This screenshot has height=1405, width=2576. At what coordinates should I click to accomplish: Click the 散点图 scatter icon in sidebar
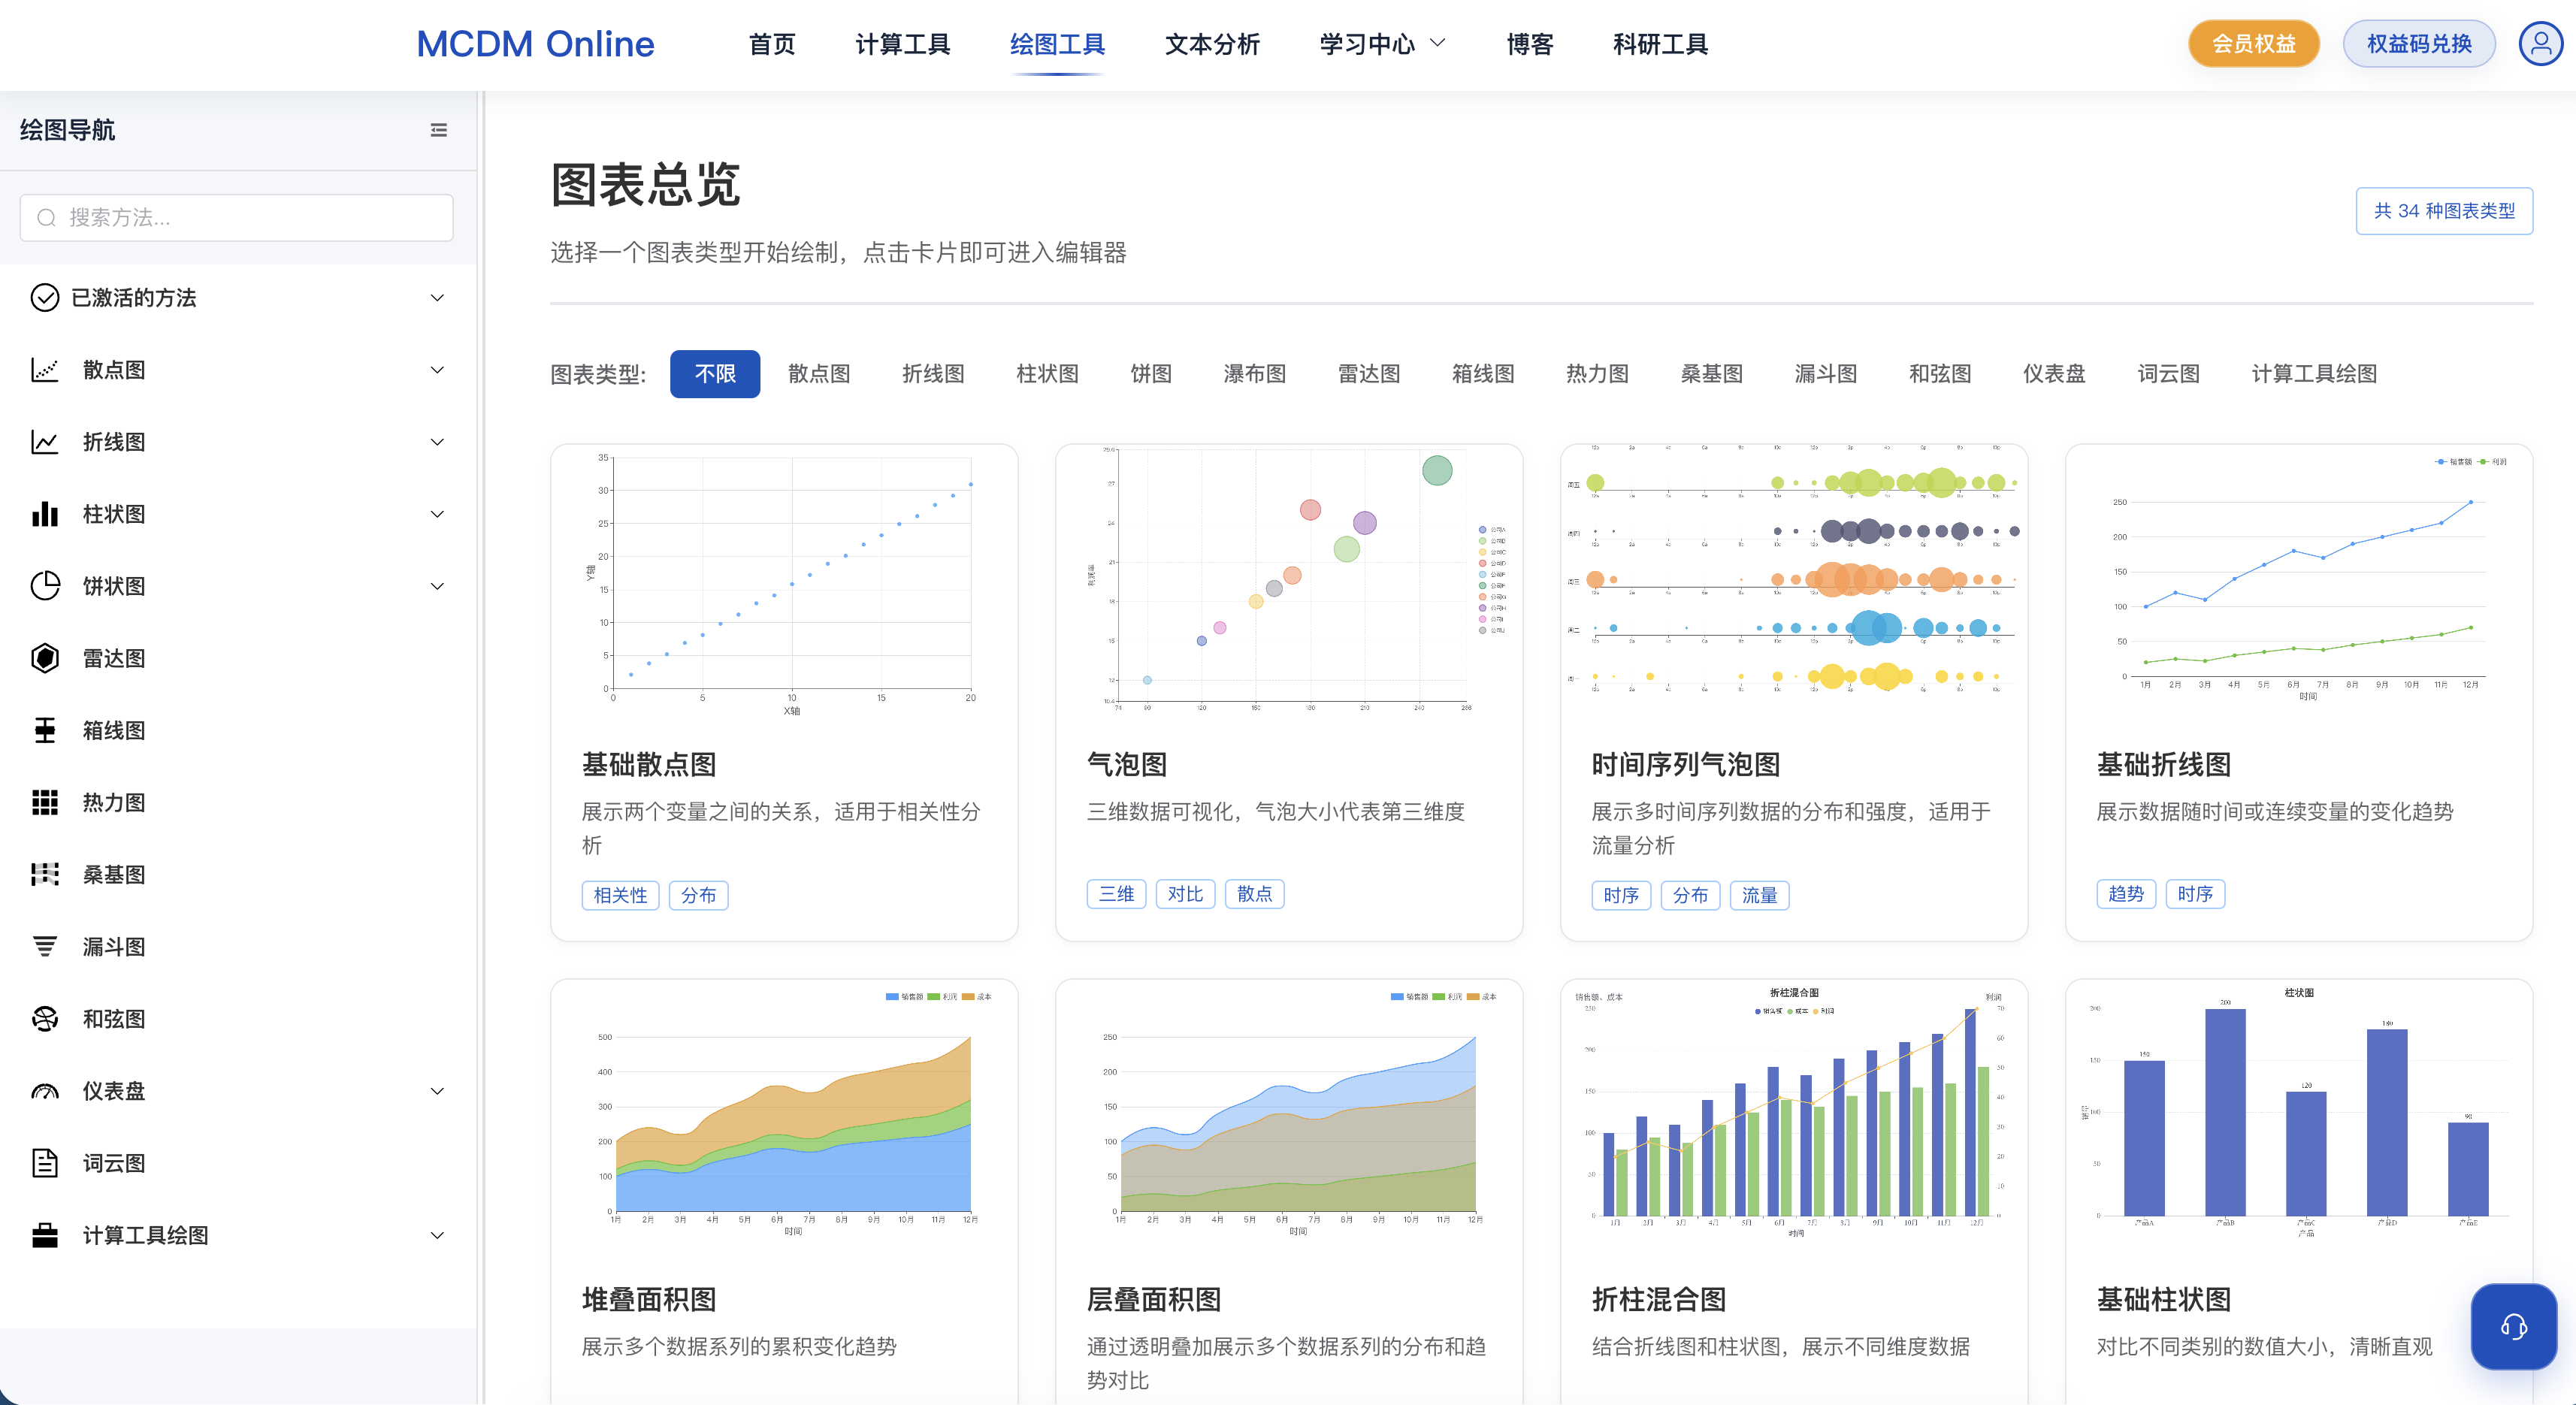[44, 370]
